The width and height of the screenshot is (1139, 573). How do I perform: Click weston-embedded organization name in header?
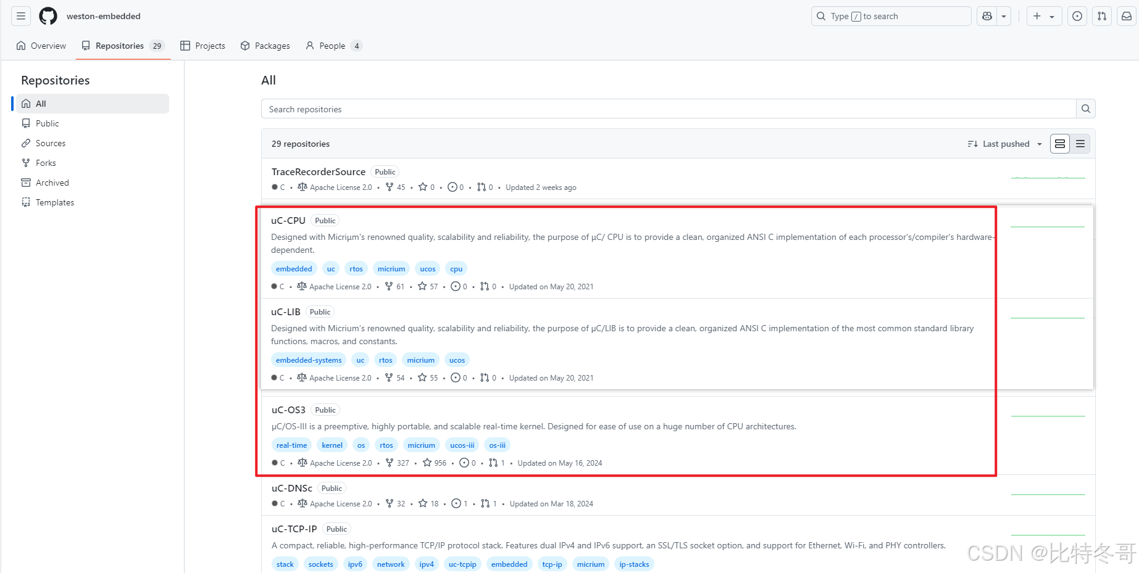click(104, 16)
